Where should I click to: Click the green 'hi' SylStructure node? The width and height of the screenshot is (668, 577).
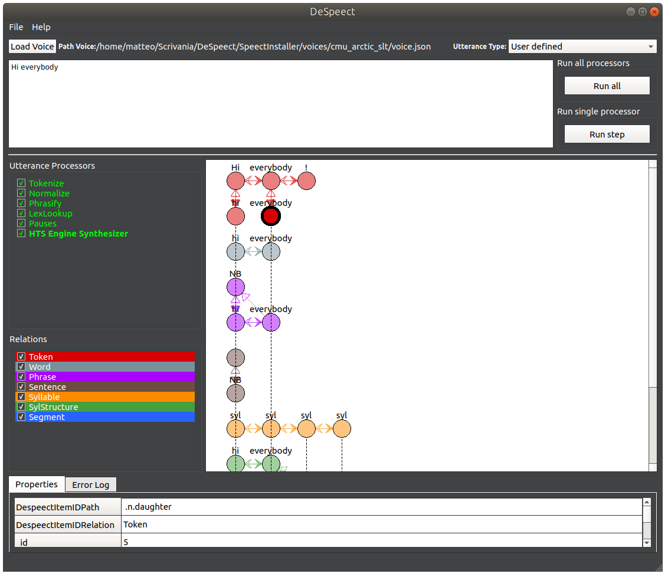[235, 463]
